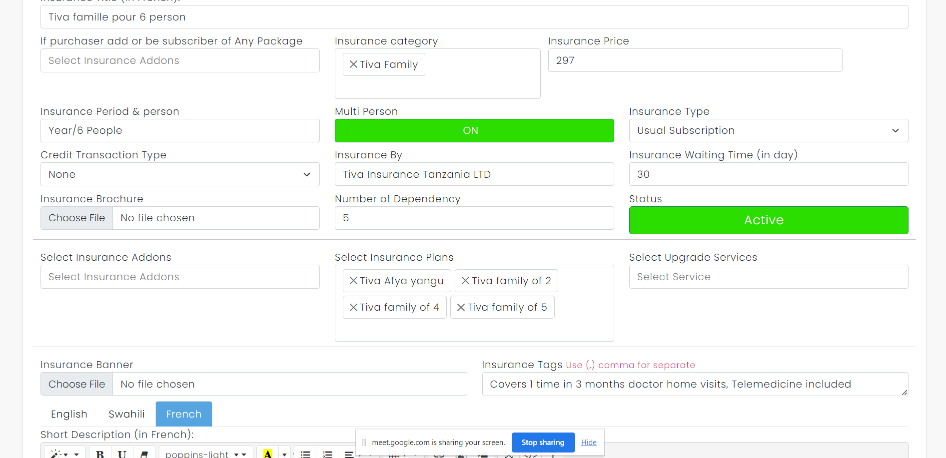Viewport: 946px width, 458px height.
Task: Toggle the Multi Person ON switch
Action: (x=474, y=130)
